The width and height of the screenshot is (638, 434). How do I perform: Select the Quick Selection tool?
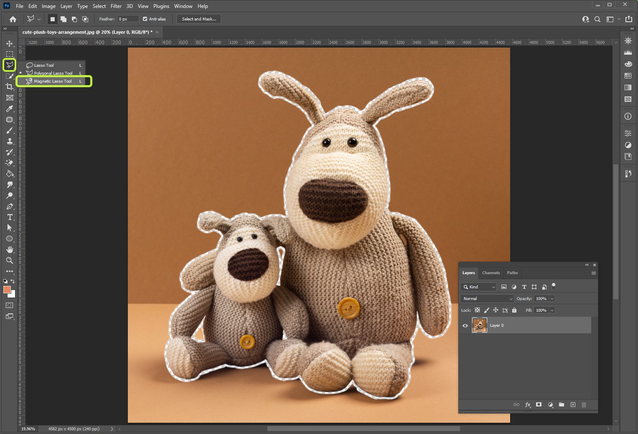[x=10, y=76]
